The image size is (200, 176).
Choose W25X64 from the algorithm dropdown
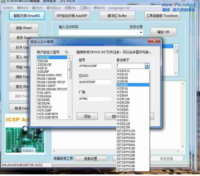click(x=133, y=95)
